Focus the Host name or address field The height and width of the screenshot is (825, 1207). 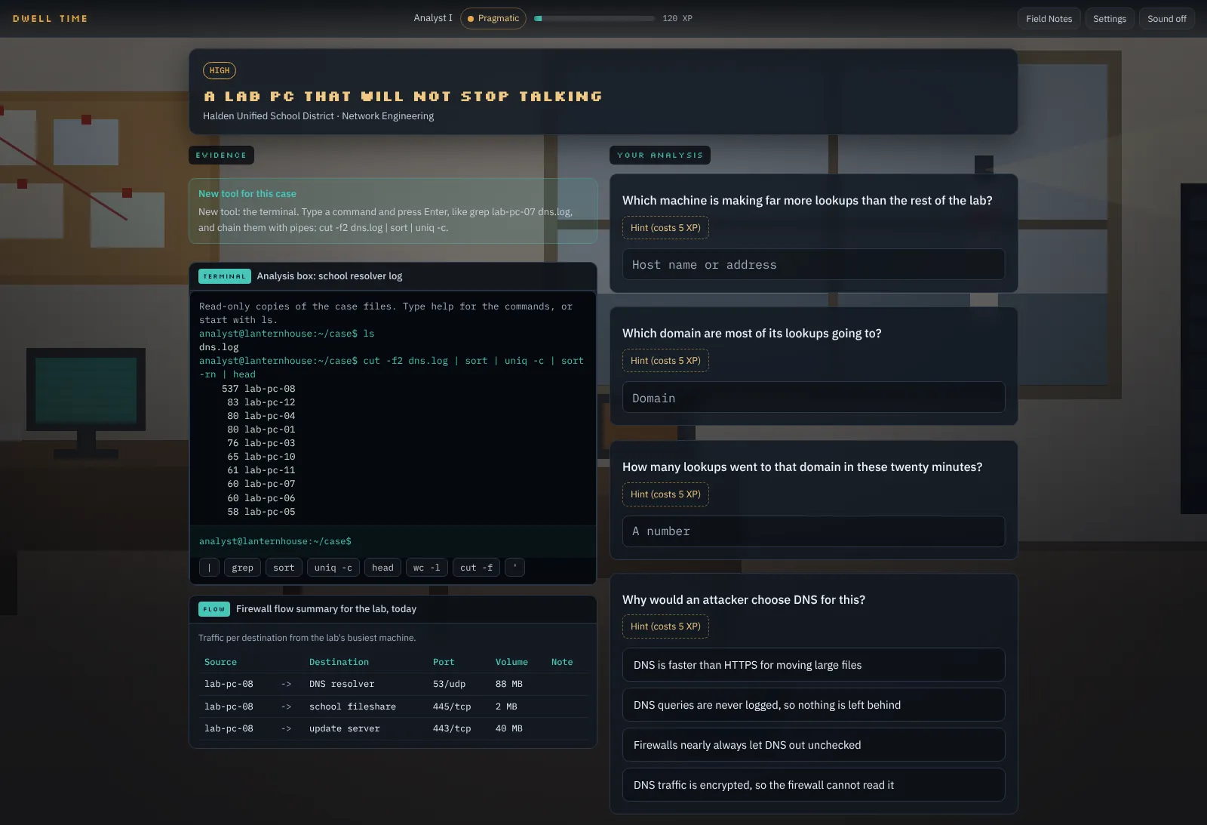(813, 265)
